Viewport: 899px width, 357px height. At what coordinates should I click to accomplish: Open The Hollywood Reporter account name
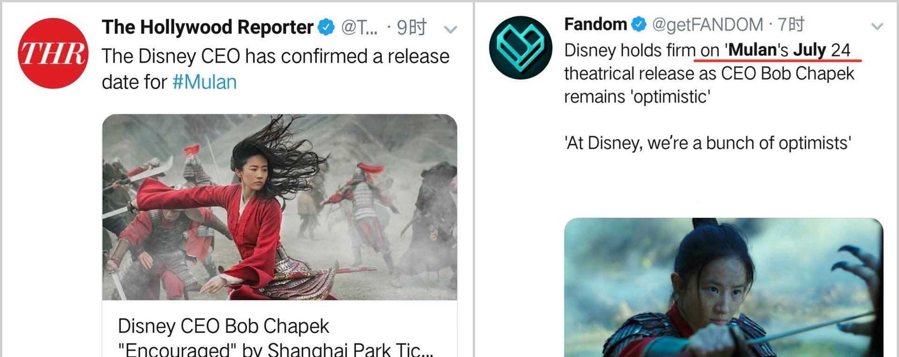tap(207, 27)
